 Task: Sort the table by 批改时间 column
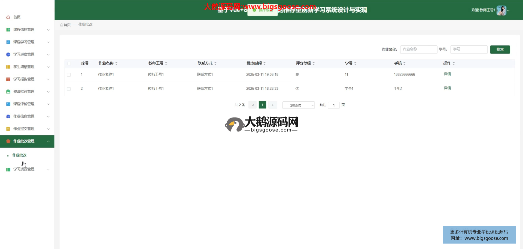pos(264,63)
